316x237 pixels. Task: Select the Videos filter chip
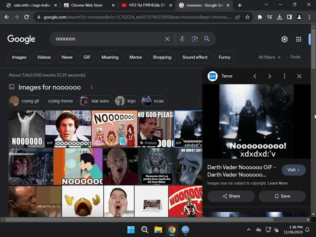44,57
